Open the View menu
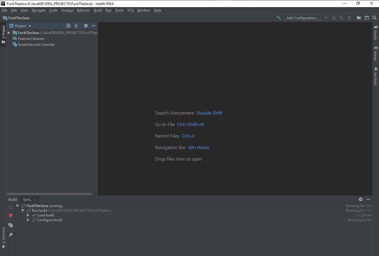 [24, 10]
